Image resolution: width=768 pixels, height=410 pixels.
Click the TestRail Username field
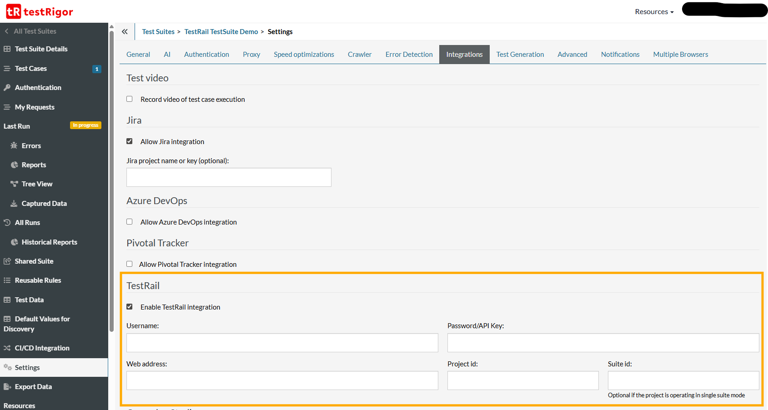(x=282, y=343)
